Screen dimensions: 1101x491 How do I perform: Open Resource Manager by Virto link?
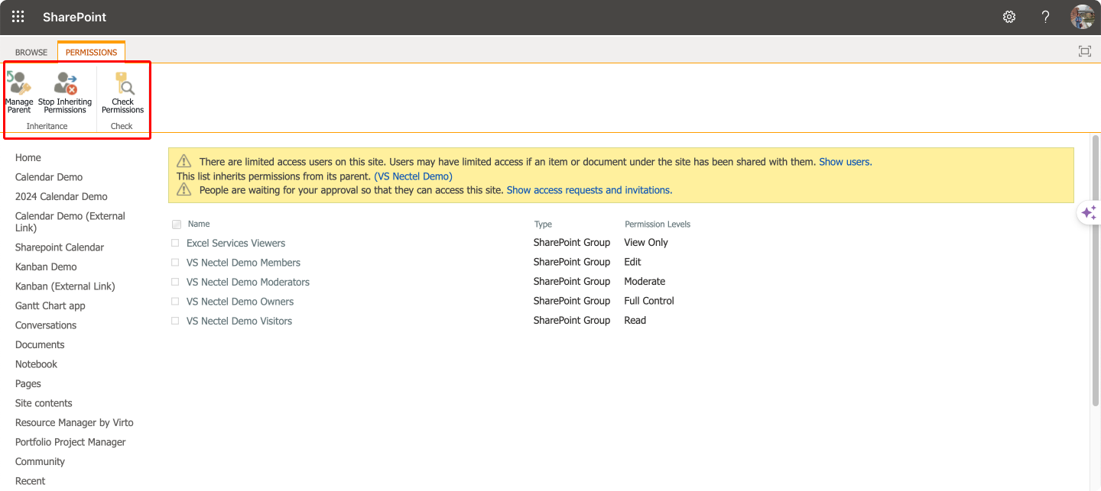pyautogui.click(x=74, y=422)
